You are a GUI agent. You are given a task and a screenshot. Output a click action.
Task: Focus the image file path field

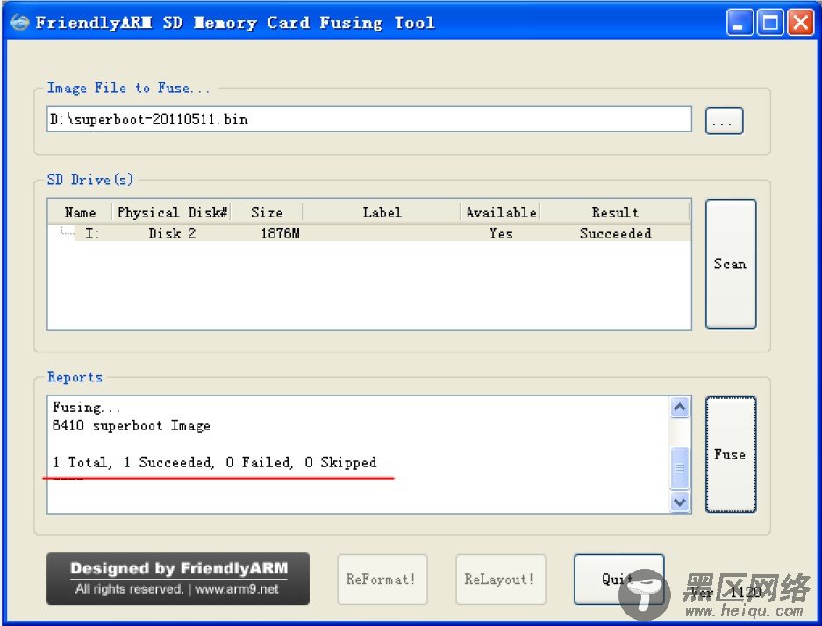(x=369, y=119)
